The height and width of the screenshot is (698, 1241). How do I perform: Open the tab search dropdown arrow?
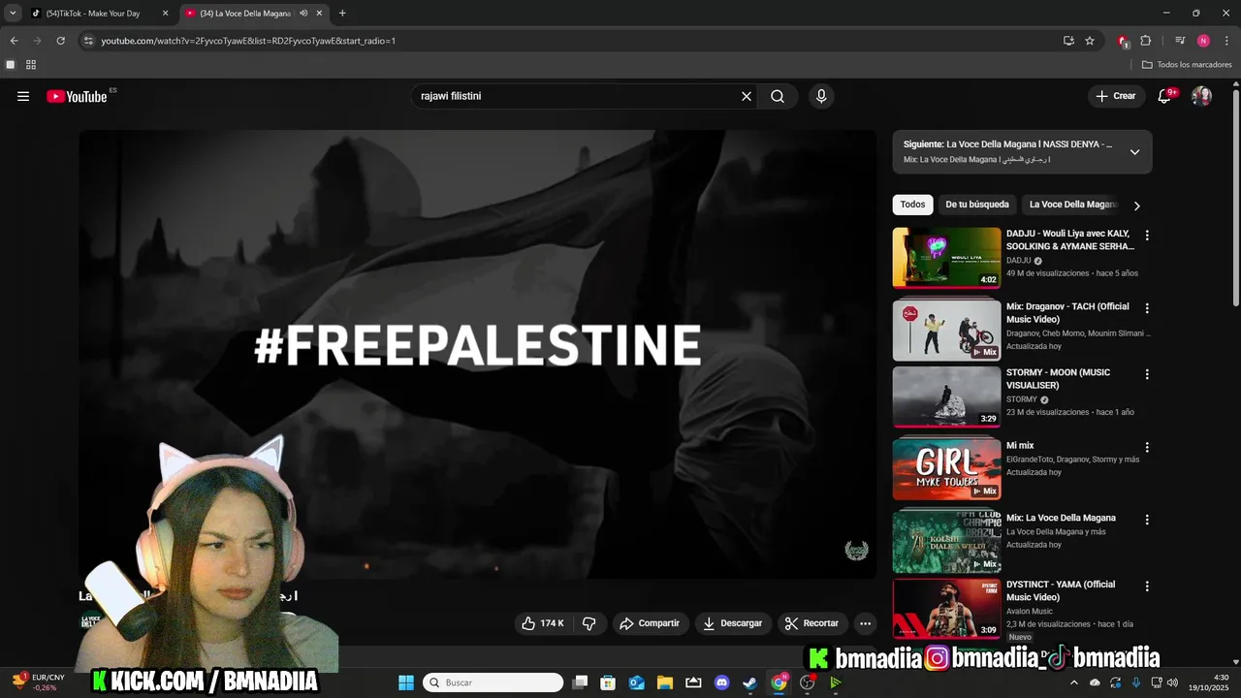13,14
